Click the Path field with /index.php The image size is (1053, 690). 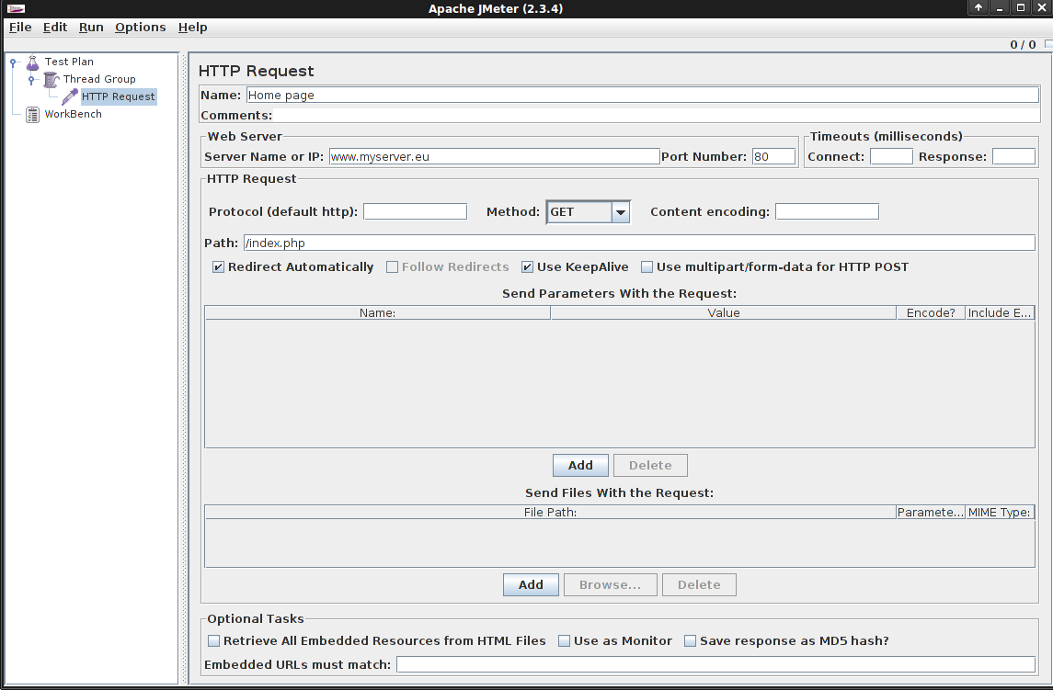pyautogui.click(x=639, y=243)
